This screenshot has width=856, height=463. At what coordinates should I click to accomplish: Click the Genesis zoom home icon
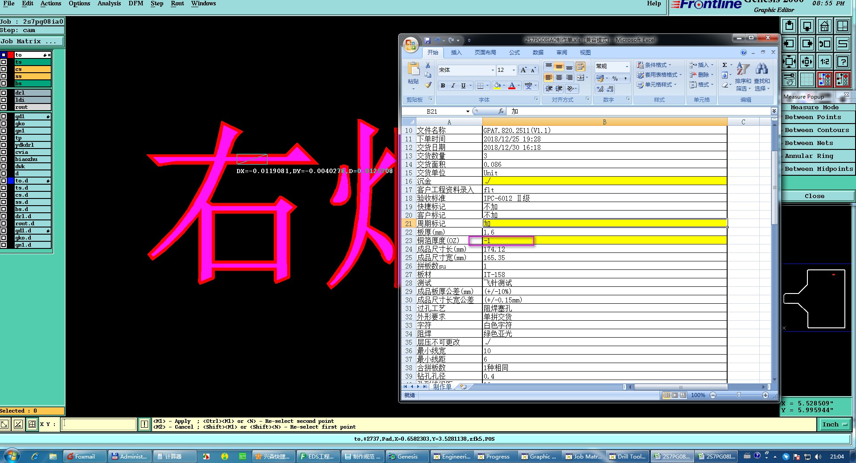825,26
